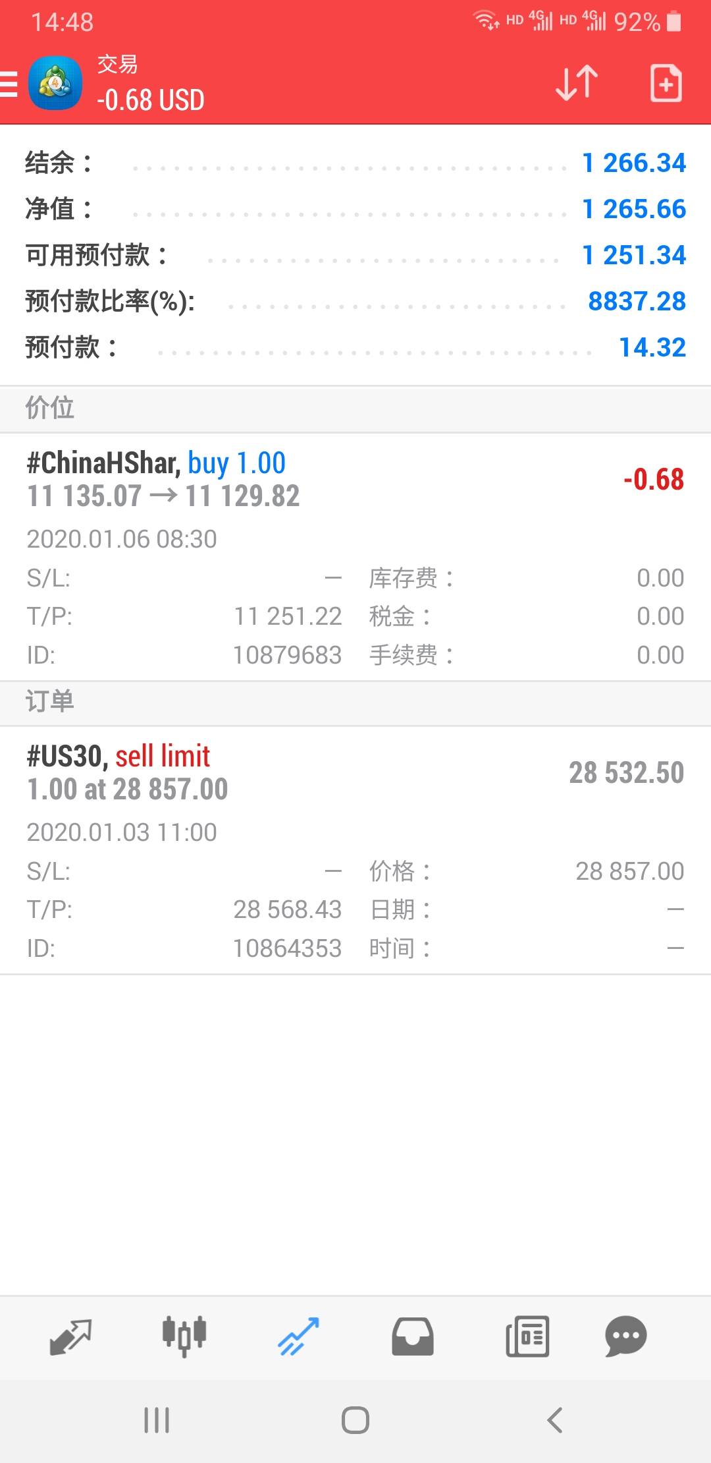This screenshot has width=711, height=1463.
Task: Tap the 可用预付款 free margin row
Action: [355, 255]
